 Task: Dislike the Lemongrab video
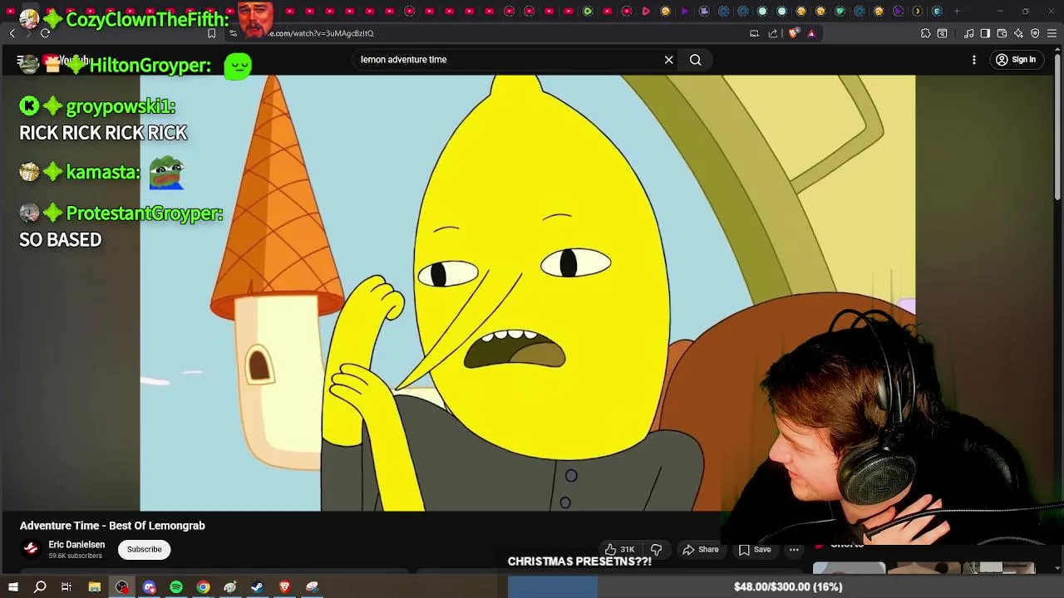656,549
